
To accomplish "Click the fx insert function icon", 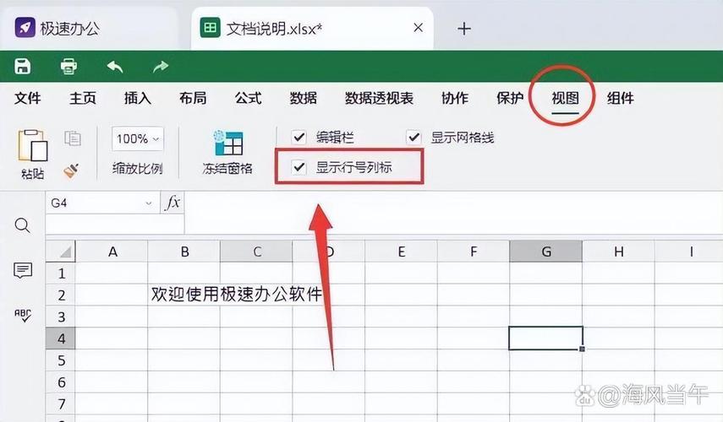I will click(x=173, y=203).
